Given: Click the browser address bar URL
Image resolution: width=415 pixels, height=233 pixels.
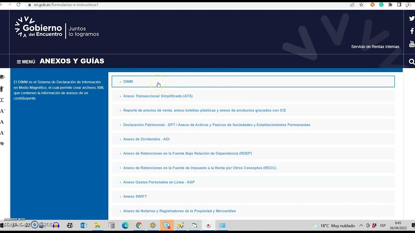Looking at the screenshot, I should (66, 5).
